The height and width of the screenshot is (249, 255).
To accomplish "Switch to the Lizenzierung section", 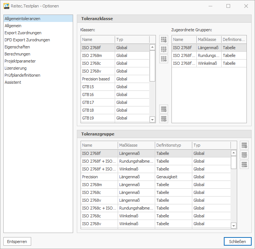I will point(16,68).
